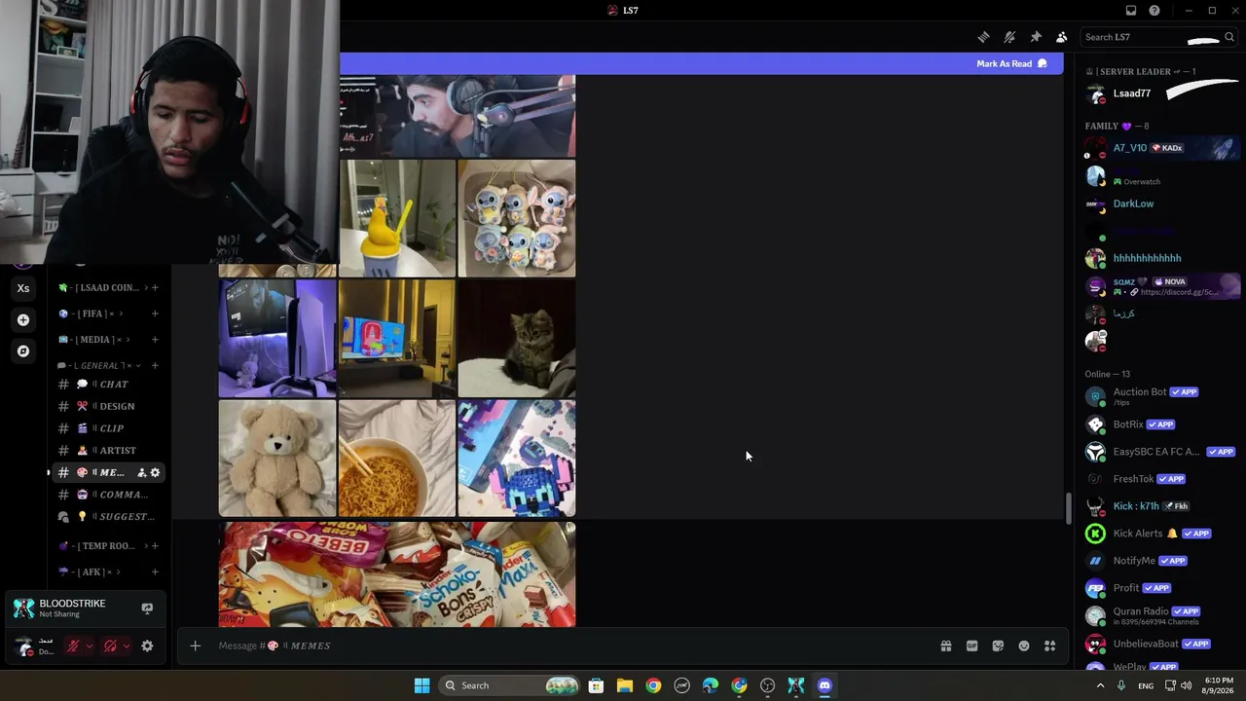The image size is (1246, 701).
Task: Open audio output options dropdown
Action: click(x=126, y=646)
